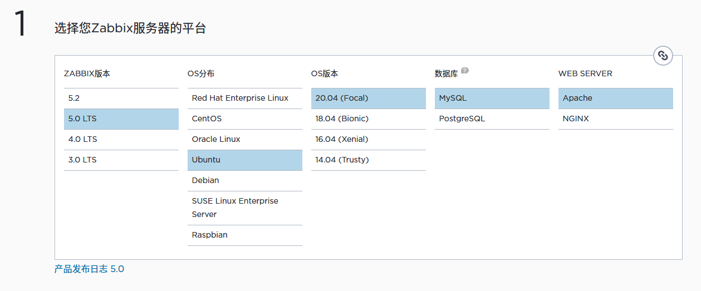Viewport: 701px width, 291px height.
Task: Click the OS分布 column heading
Action: point(201,73)
